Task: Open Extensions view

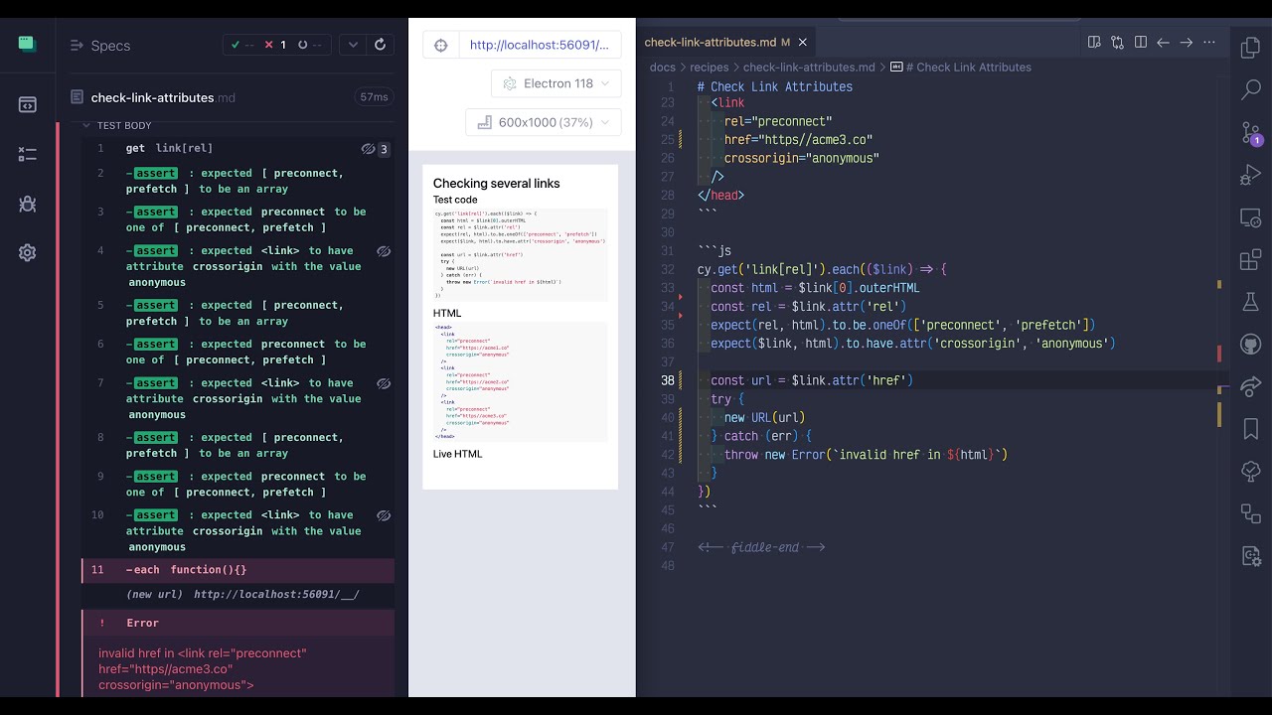Action: pyautogui.click(x=1251, y=260)
